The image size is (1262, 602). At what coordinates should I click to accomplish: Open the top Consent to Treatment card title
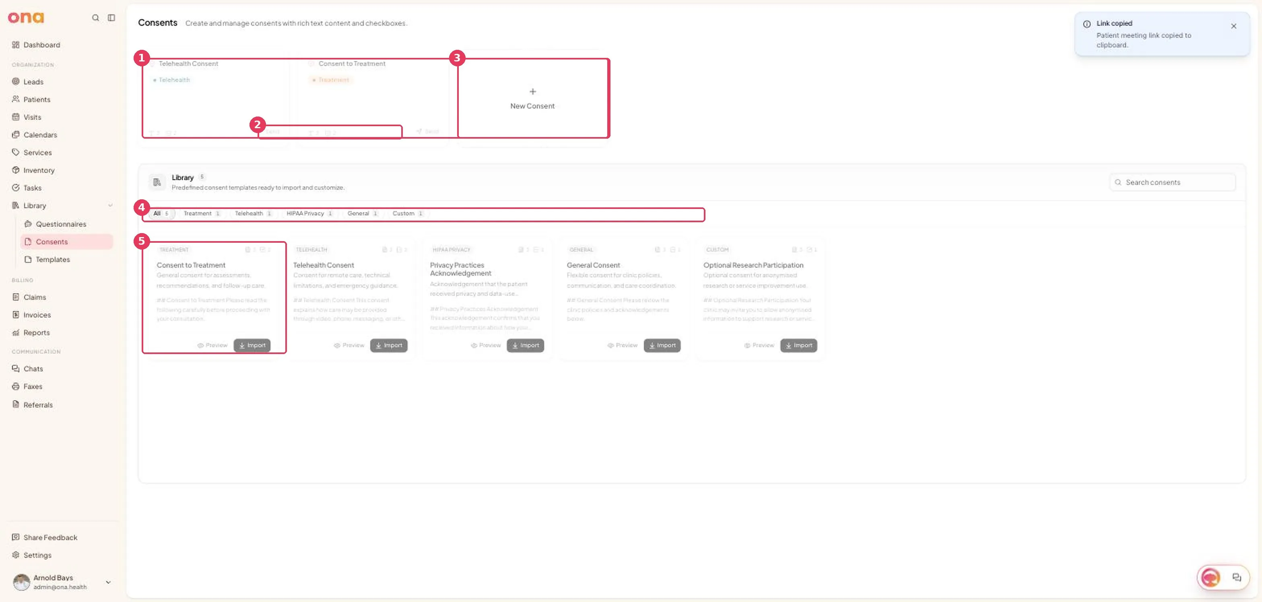[352, 63]
